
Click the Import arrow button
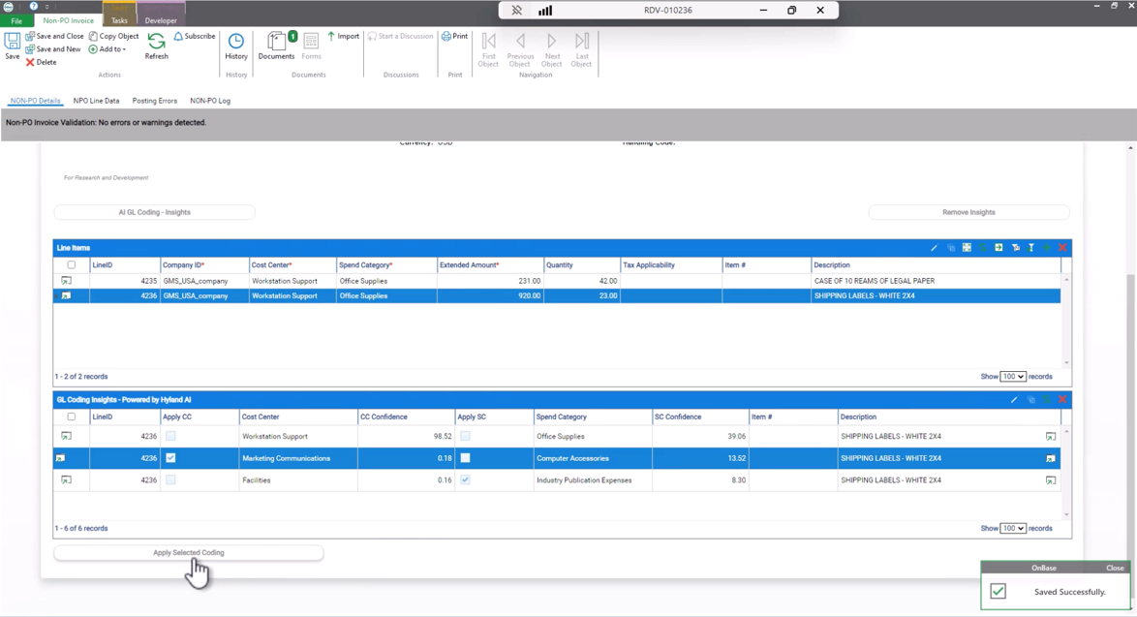[x=343, y=36]
